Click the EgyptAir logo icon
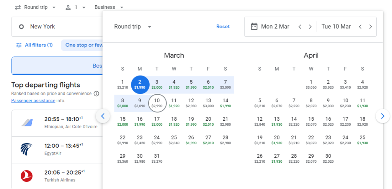The image size is (392, 189). 26,149
